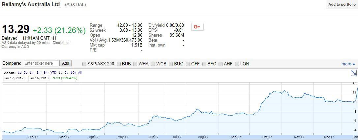Check the S&P/ASX 200 comparison box
Viewport: 358px width, 140px height.
click(85, 64)
